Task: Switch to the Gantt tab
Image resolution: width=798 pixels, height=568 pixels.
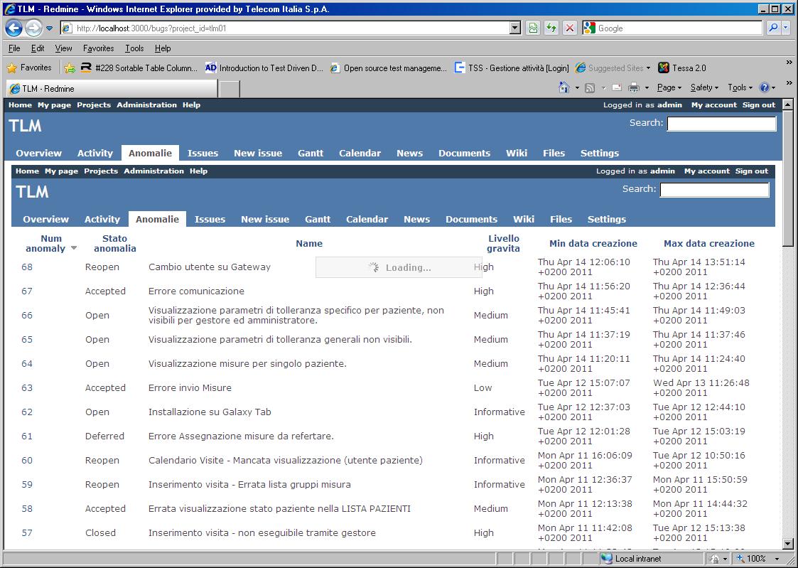Action: 310,153
